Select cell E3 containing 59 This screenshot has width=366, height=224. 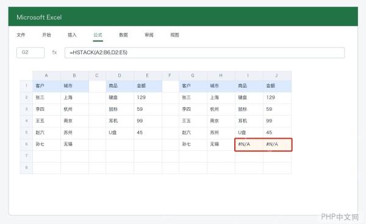point(148,109)
